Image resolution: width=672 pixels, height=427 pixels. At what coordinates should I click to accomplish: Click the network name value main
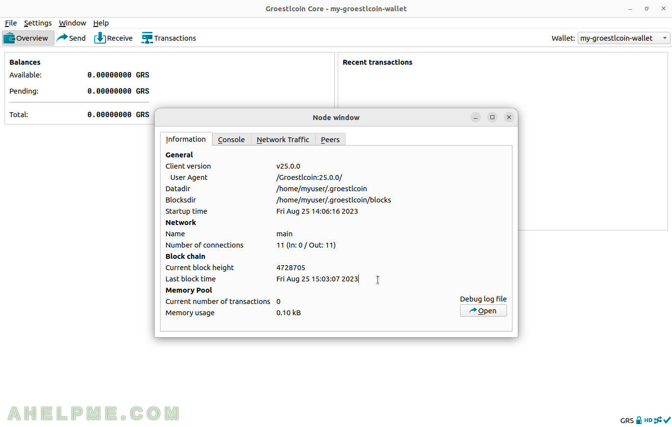tap(284, 233)
